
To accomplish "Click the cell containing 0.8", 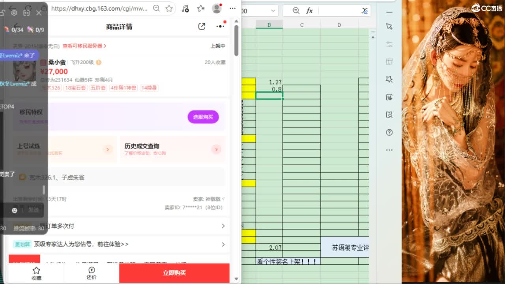I will click(269, 89).
